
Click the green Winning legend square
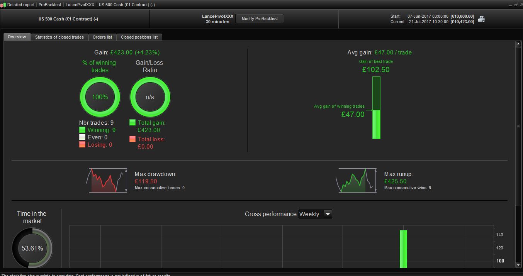[82, 130]
